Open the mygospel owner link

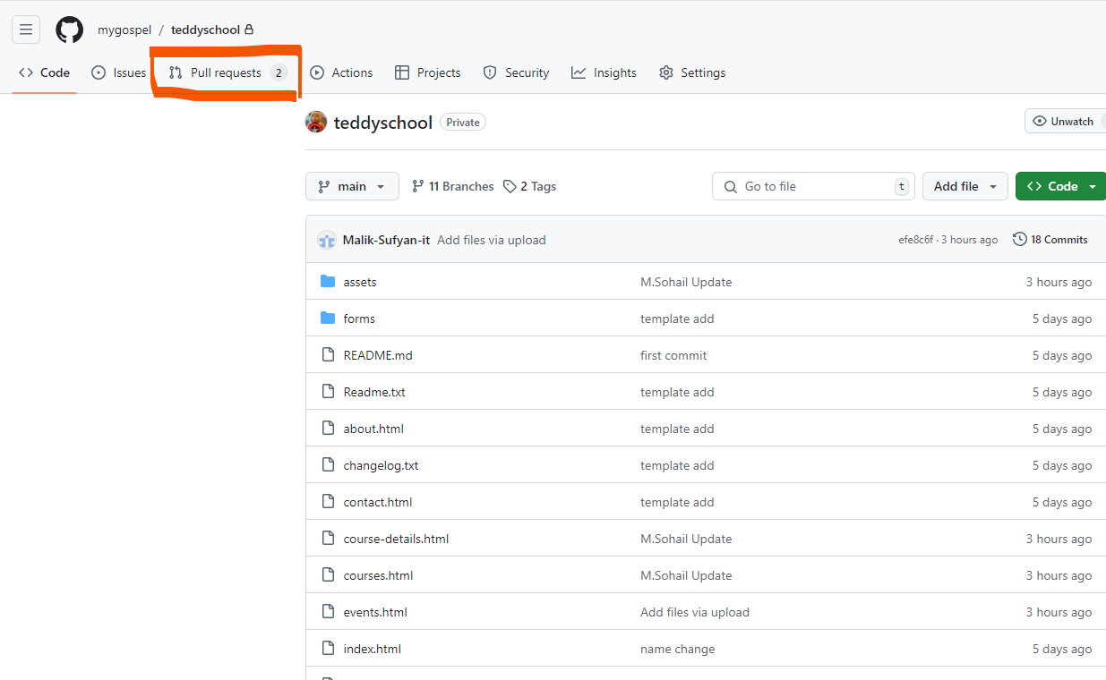pyautogui.click(x=124, y=30)
